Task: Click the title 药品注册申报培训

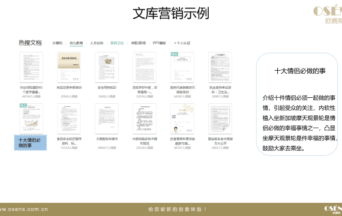Action: [x=69, y=88]
